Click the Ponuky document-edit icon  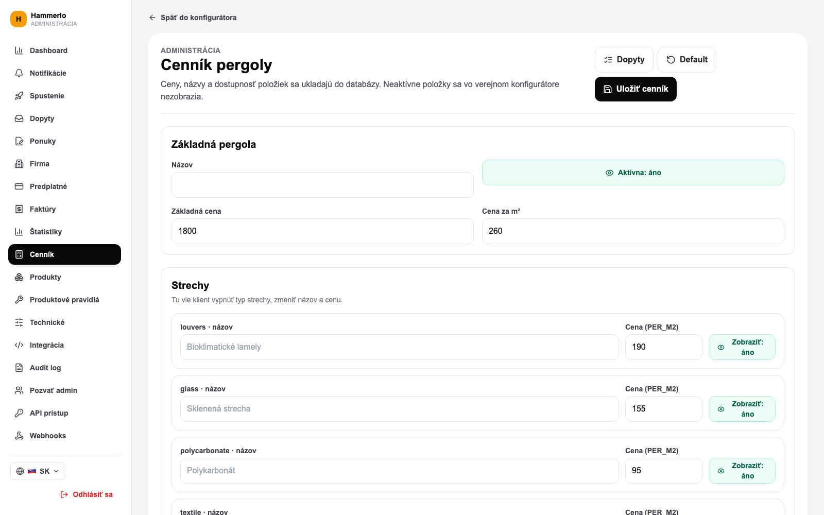click(19, 141)
